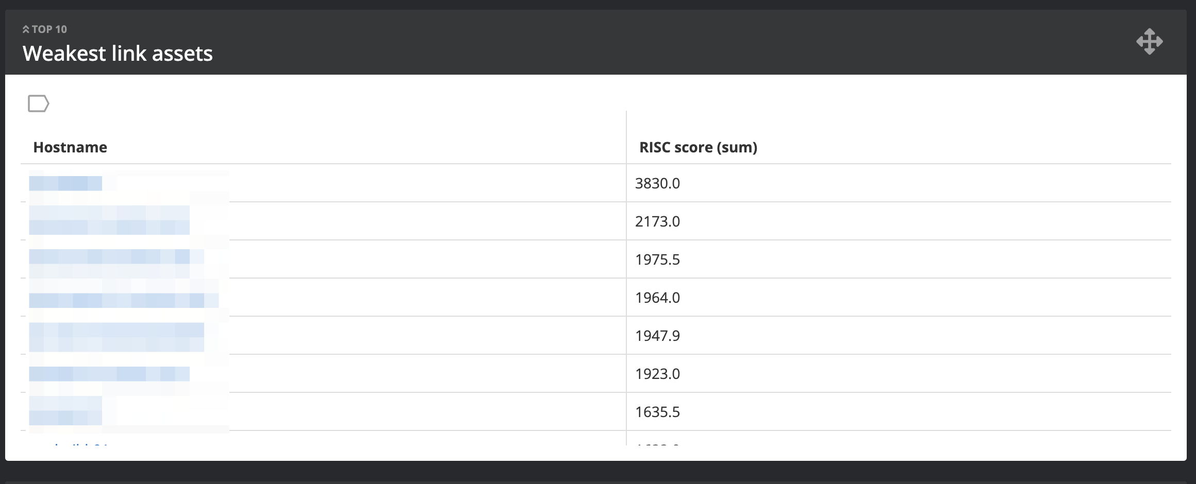Select the 3830.0 RISC score cell

click(x=657, y=183)
